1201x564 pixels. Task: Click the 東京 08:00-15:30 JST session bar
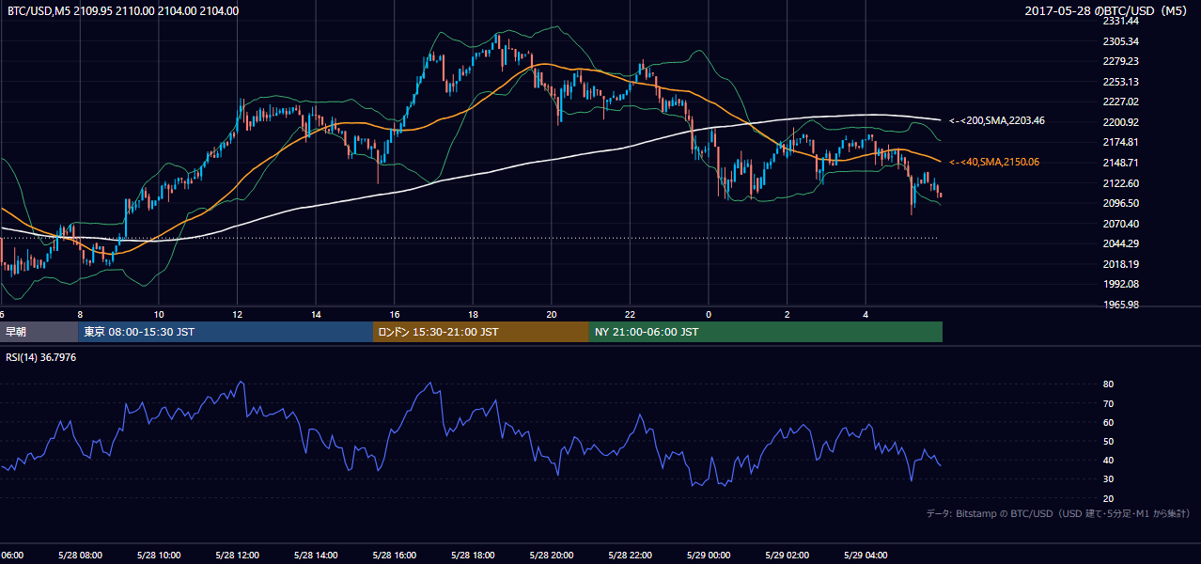[x=226, y=332]
